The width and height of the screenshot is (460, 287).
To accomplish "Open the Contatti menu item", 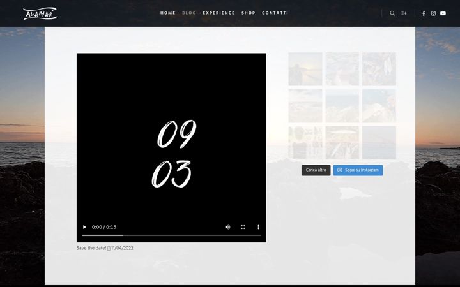I will pyautogui.click(x=275, y=13).
